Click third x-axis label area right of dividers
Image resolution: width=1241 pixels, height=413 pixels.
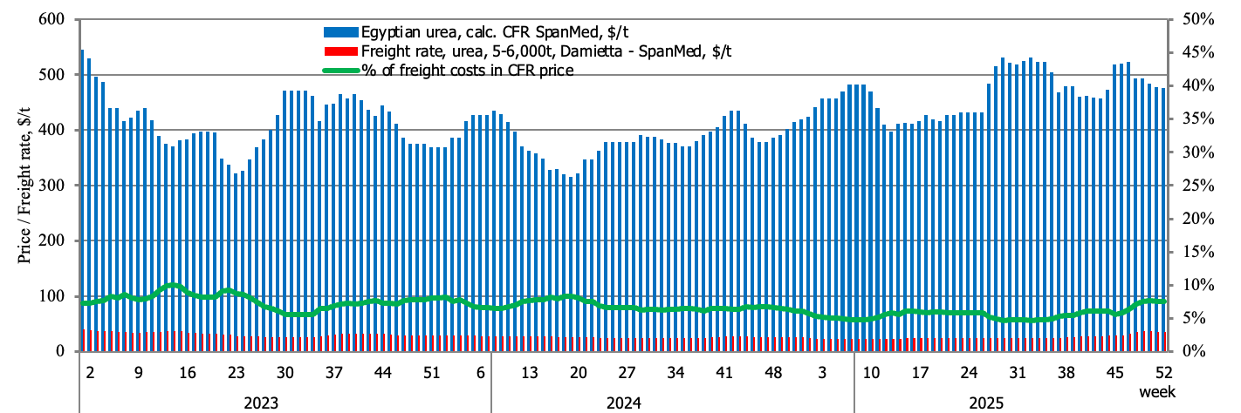click(x=1011, y=382)
